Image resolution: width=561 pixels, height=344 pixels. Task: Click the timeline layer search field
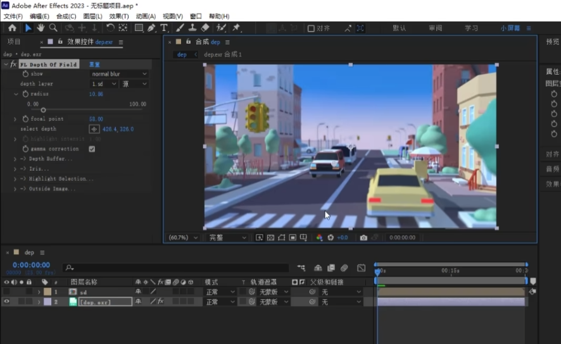pos(177,267)
